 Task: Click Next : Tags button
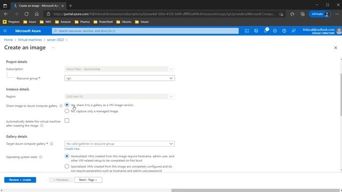pos(88,180)
